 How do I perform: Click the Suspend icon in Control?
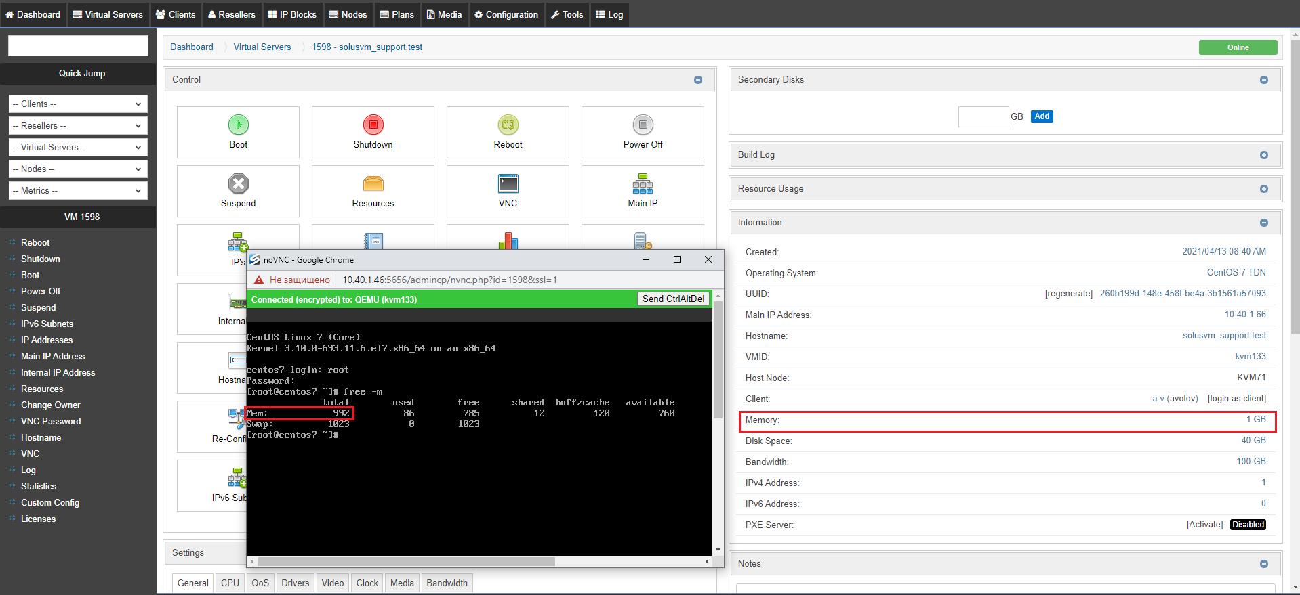coord(238,183)
